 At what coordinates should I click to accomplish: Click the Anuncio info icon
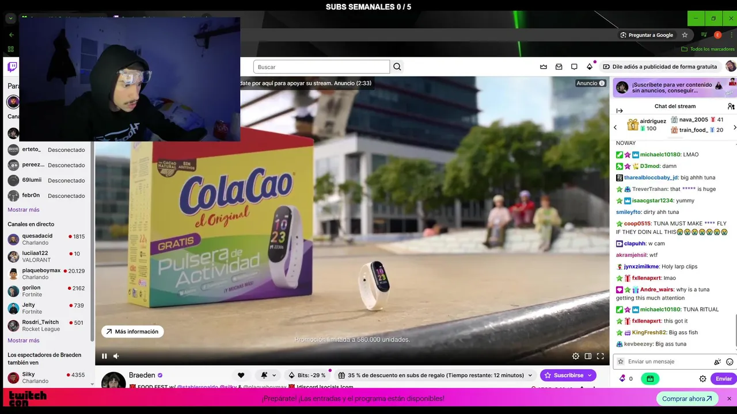(x=602, y=83)
